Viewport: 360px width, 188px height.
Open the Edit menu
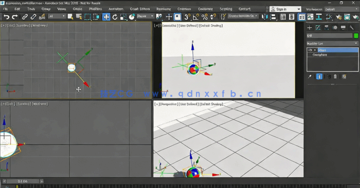coord(17,9)
